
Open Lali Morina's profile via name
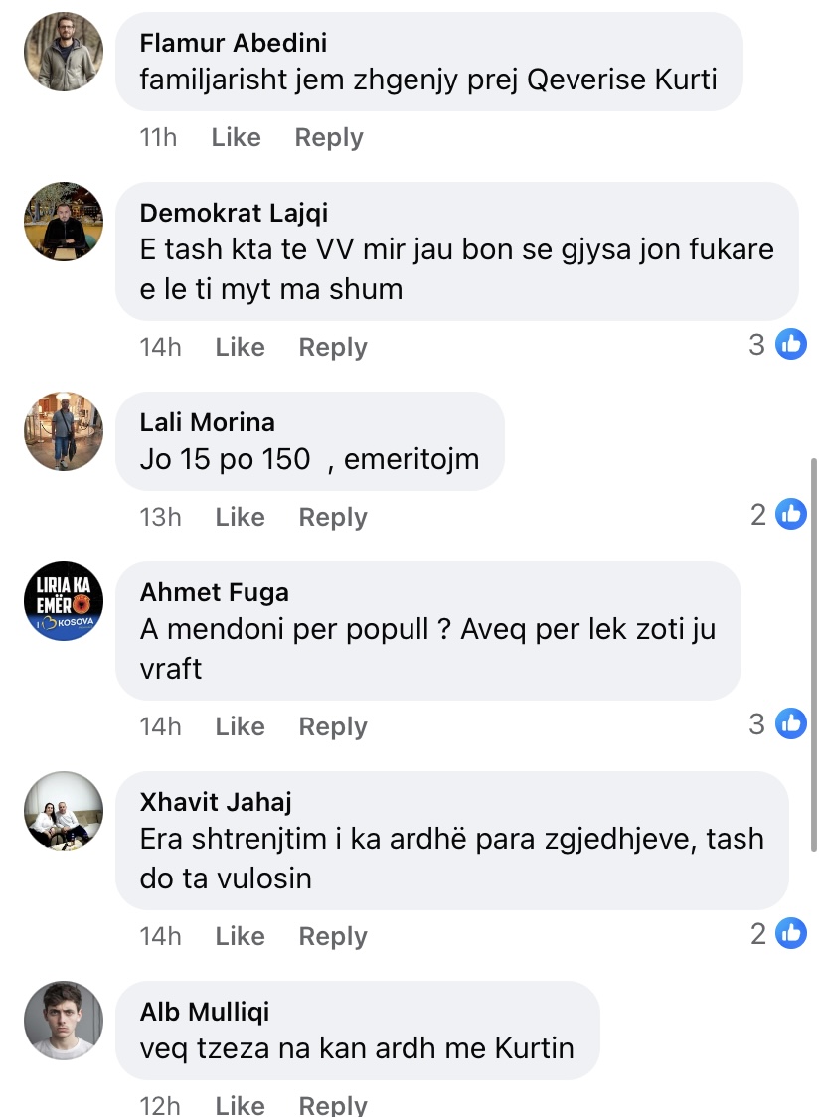tap(207, 422)
